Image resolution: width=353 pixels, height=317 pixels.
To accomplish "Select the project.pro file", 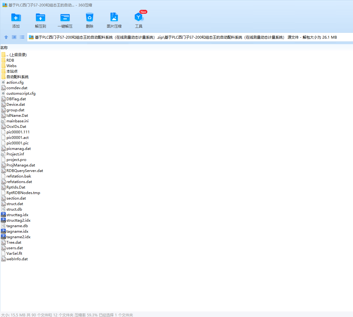I will (14, 160).
